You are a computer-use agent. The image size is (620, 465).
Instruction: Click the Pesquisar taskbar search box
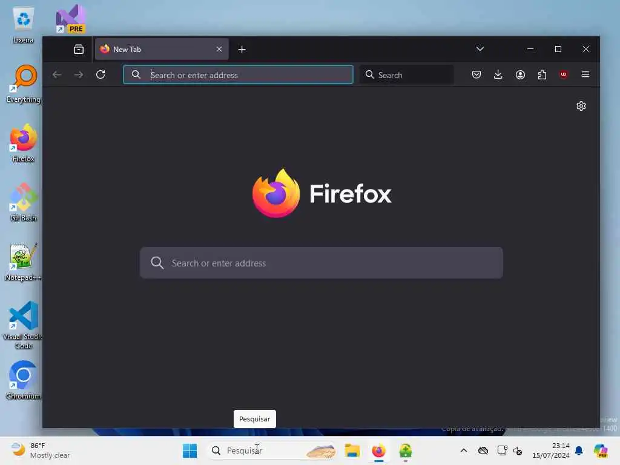click(x=273, y=450)
